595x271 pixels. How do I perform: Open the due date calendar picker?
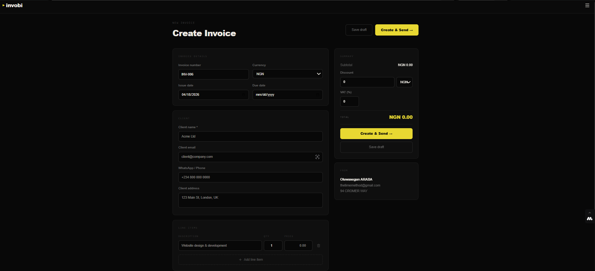[x=317, y=95]
